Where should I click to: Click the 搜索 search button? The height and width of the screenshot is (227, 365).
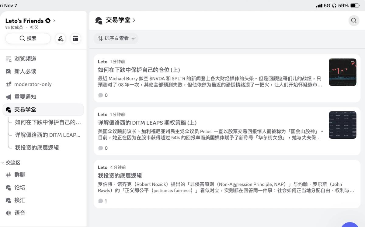[x=28, y=39]
